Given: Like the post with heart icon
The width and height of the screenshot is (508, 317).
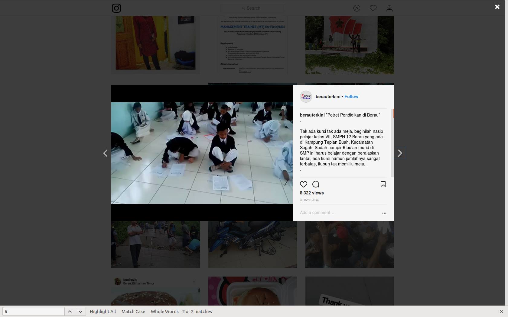Looking at the screenshot, I should pyautogui.click(x=304, y=184).
